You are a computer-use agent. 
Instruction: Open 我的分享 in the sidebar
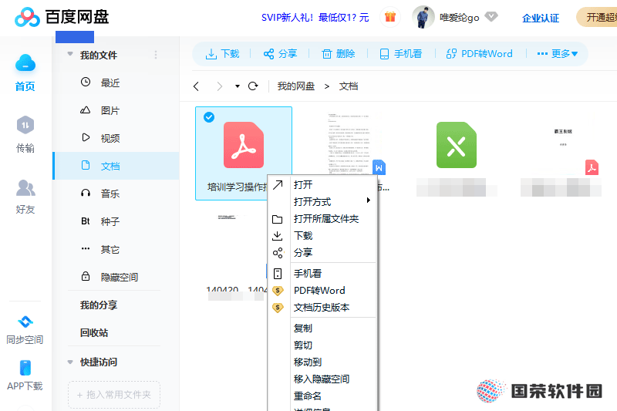pos(99,305)
